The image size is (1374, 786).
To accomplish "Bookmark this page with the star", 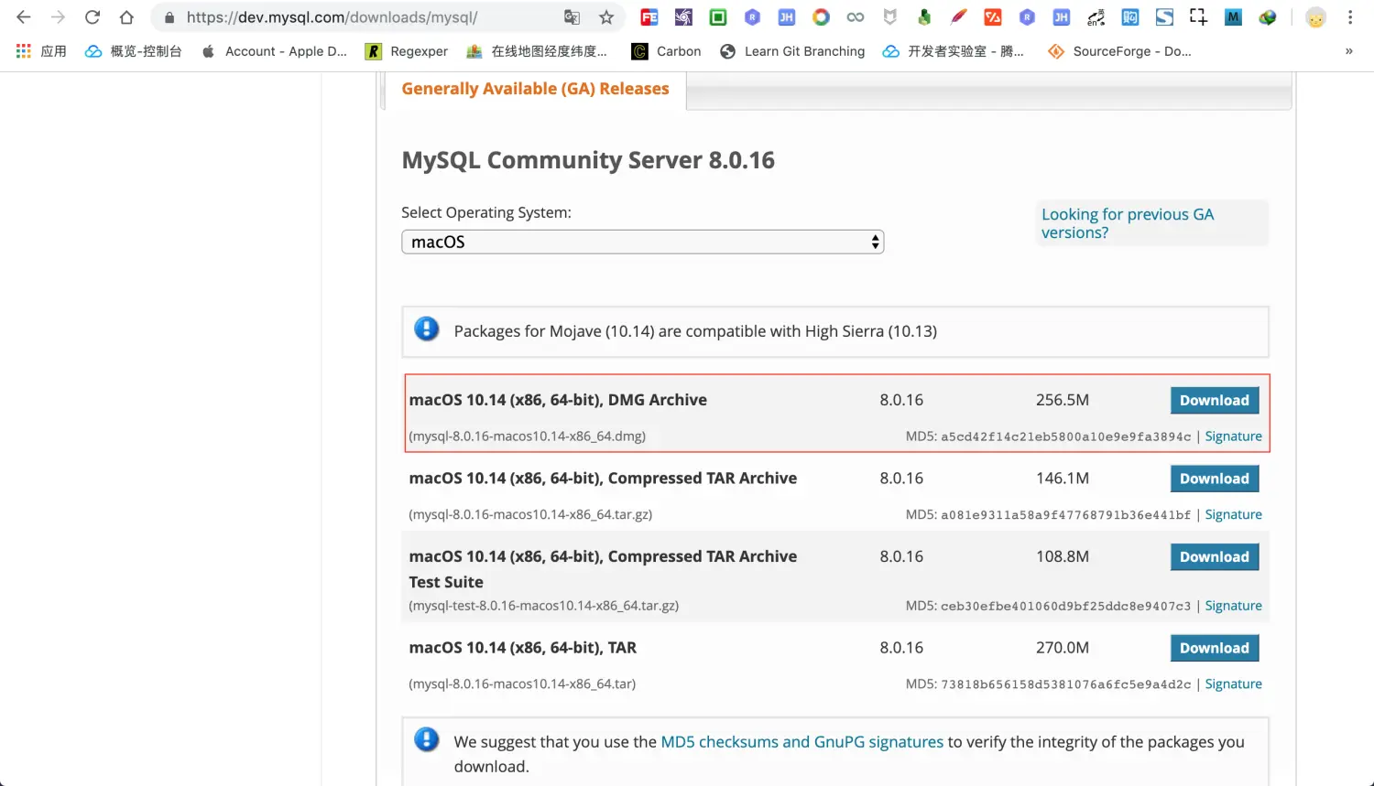I will pyautogui.click(x=606, y=17).
